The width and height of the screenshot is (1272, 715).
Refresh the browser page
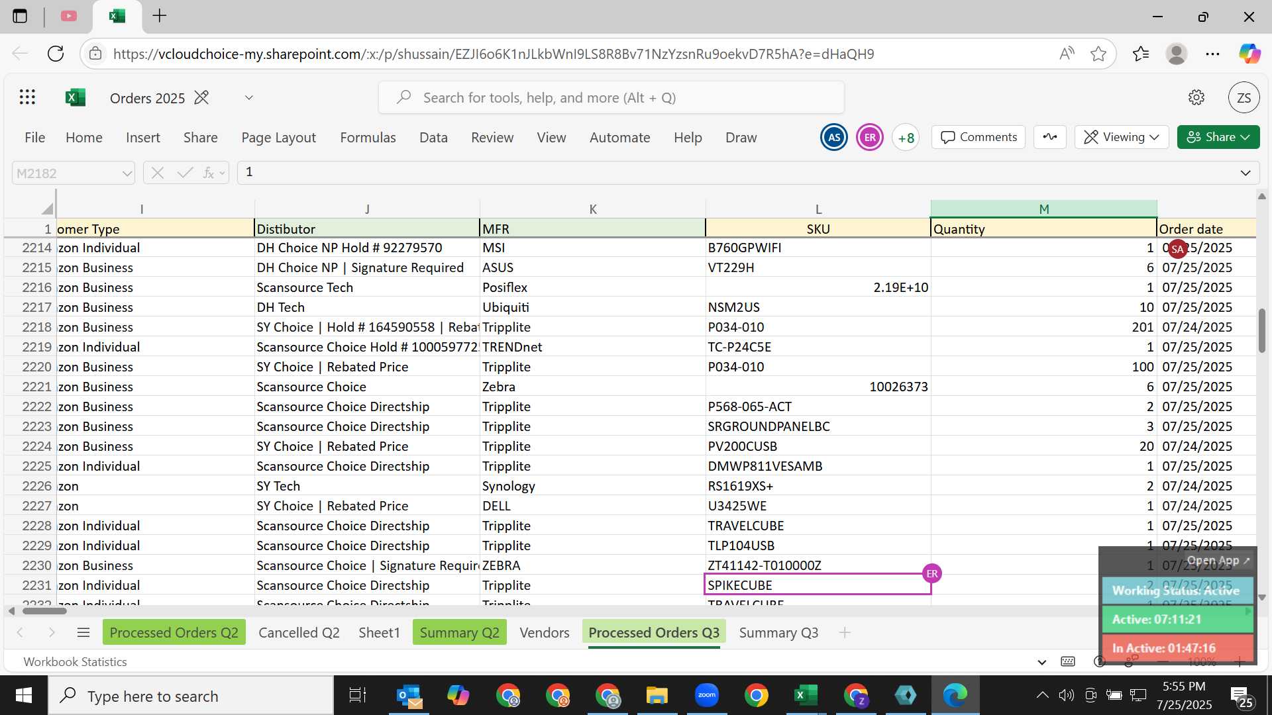(x=56, y=54)
